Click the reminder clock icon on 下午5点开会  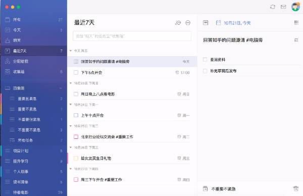click(x=177, y=72)
